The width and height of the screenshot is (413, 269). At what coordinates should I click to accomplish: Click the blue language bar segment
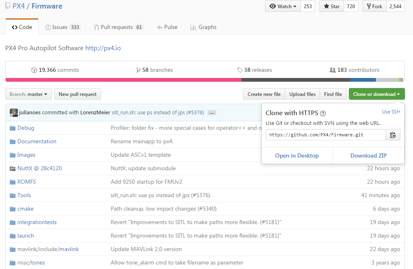[x=363, y=80]
